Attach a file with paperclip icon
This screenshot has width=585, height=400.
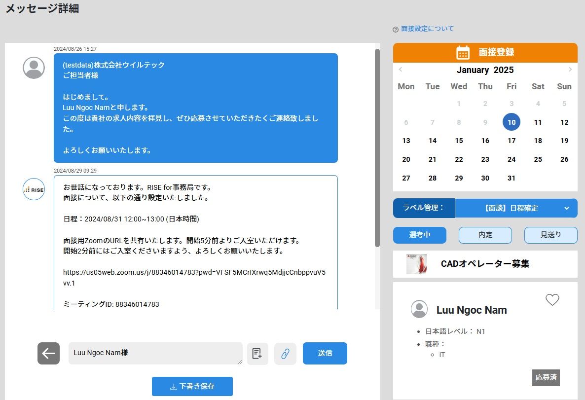pyautogui.click(x=286, y=353)
